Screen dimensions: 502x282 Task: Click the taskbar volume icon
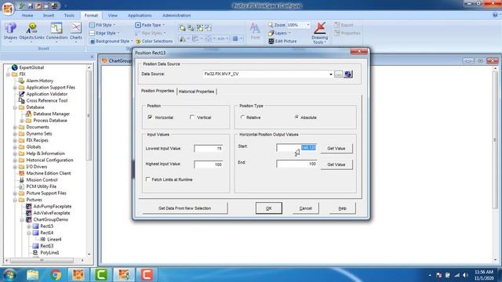[x=465, y=275]
